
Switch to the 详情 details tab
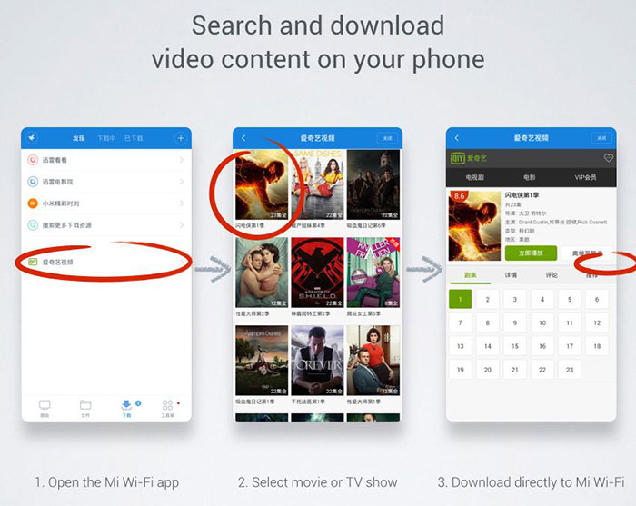[512, 273]
